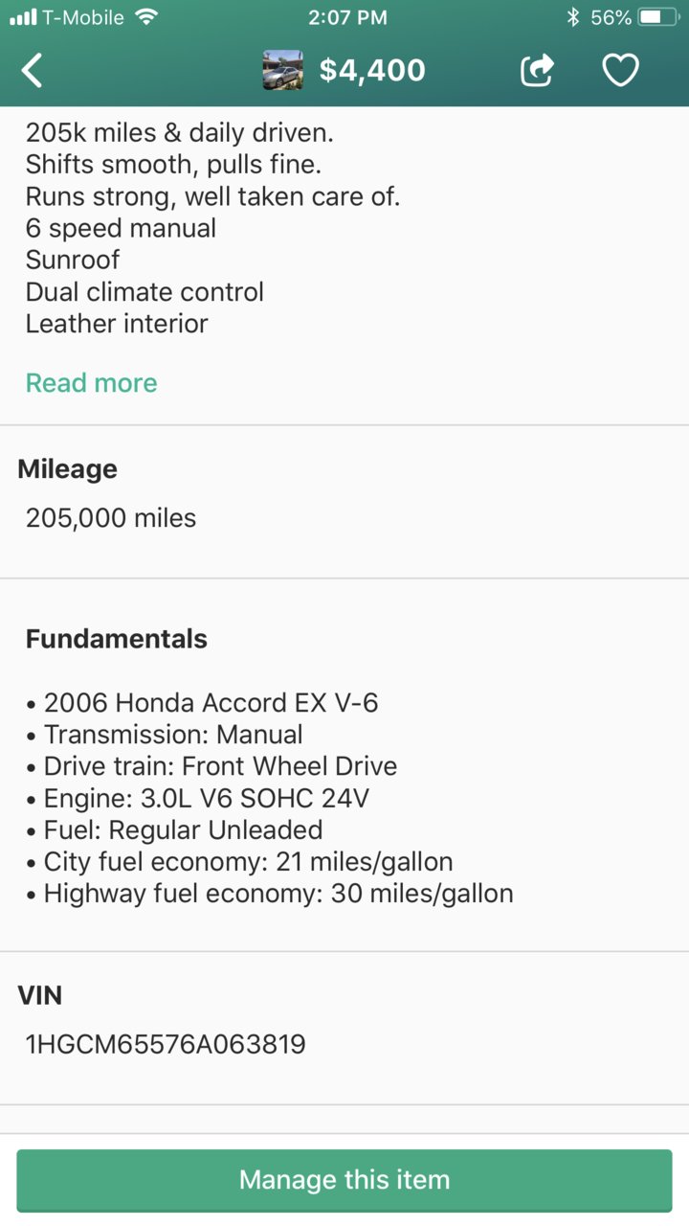Tap the cellular signal bars icon
This screenshot has width=689, height=1226.
(x=22, y=17)
